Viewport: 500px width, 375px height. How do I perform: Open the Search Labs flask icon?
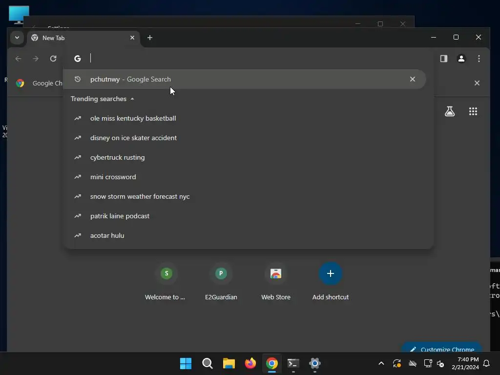point(450,111)
